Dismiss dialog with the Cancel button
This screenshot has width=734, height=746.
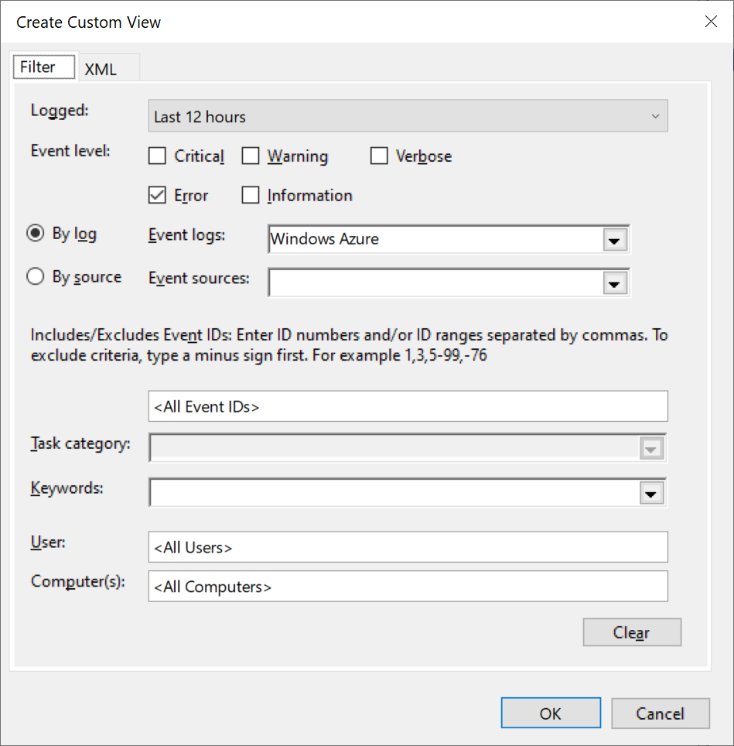pos(661,713)
